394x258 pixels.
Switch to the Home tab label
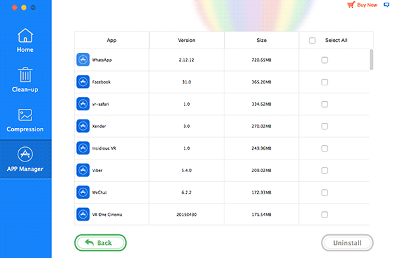[x=25, y=50]
